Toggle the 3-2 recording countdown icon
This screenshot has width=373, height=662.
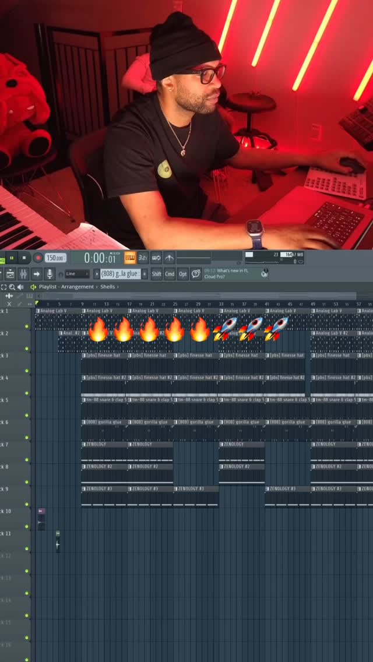click(143, 258)
